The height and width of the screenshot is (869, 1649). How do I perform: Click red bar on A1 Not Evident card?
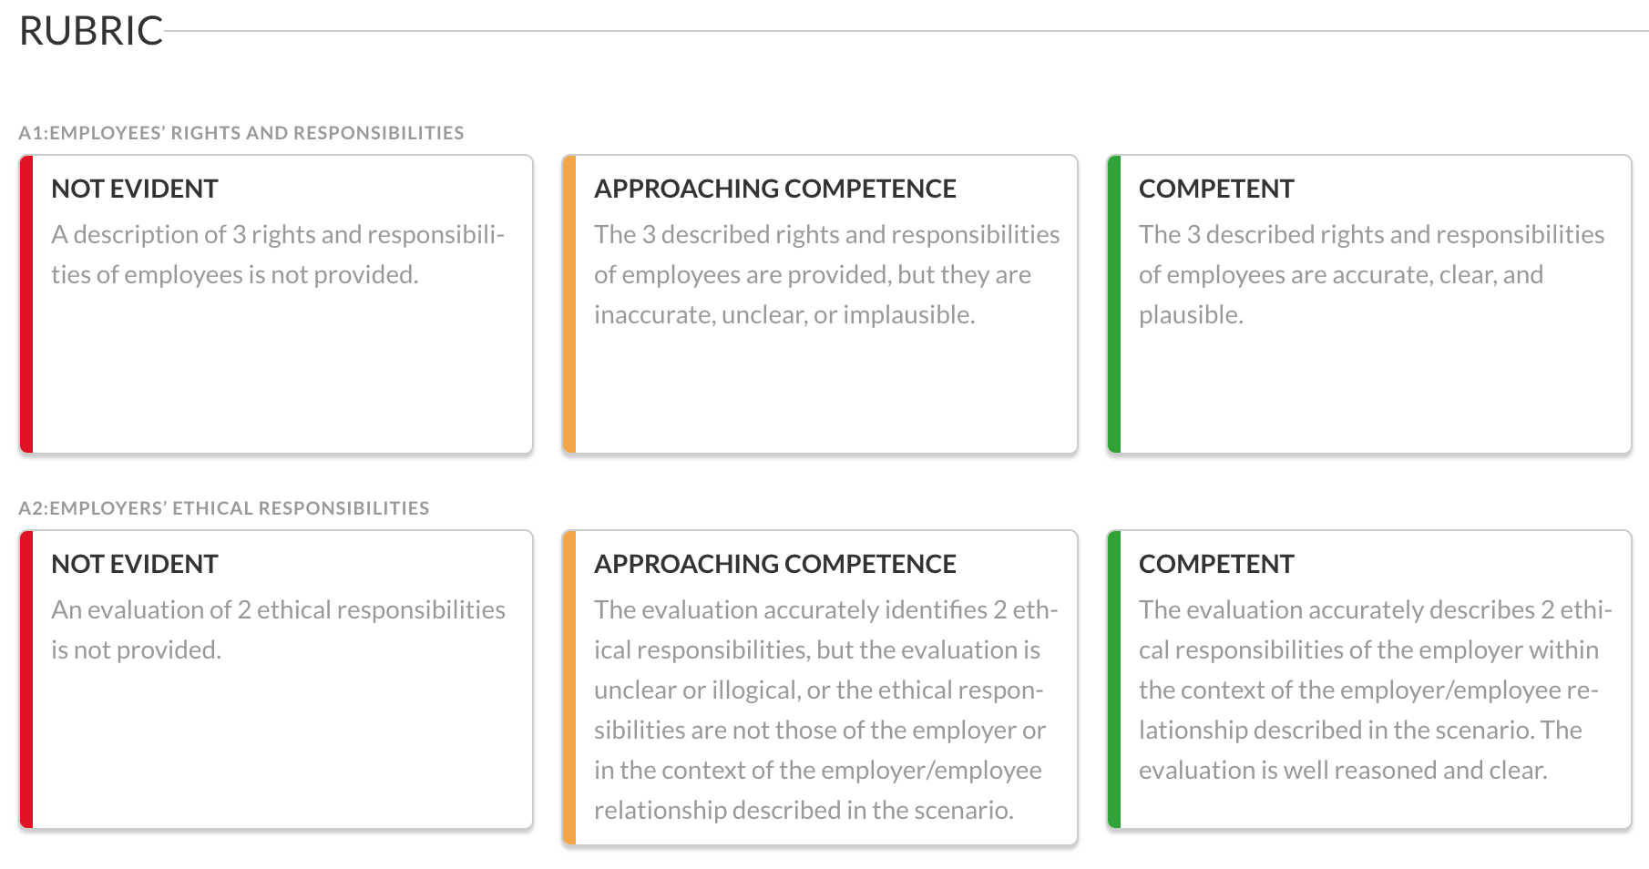26,304
